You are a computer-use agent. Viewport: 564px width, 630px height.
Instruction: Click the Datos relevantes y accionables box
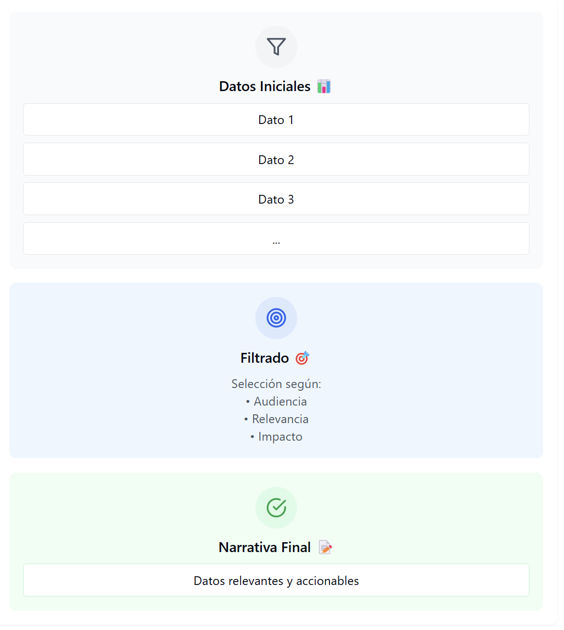tap(276, 581)
